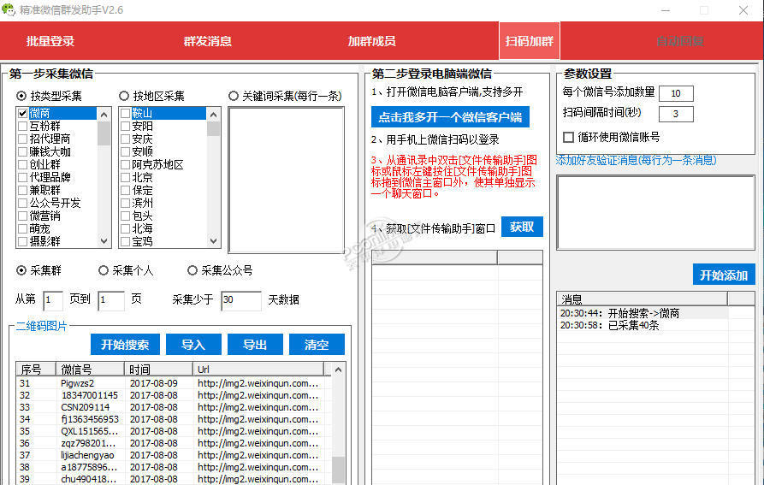Click up arrow of category list scrollbar
Image resolution: width=764 pixels, height=485 pixels.
point(104,115)
